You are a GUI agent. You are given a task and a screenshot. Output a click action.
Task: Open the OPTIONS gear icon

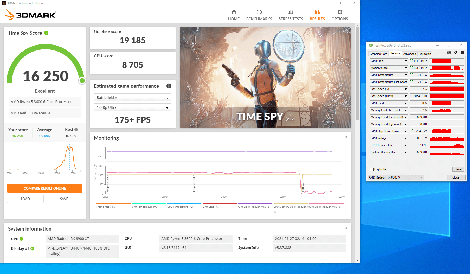pyautogui.click(x=340, y=12)
